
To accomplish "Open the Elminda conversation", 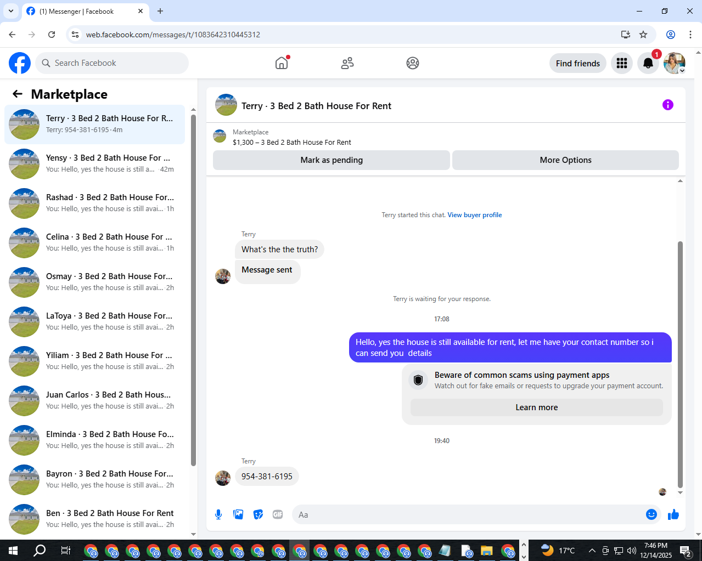I will [94, 440].
